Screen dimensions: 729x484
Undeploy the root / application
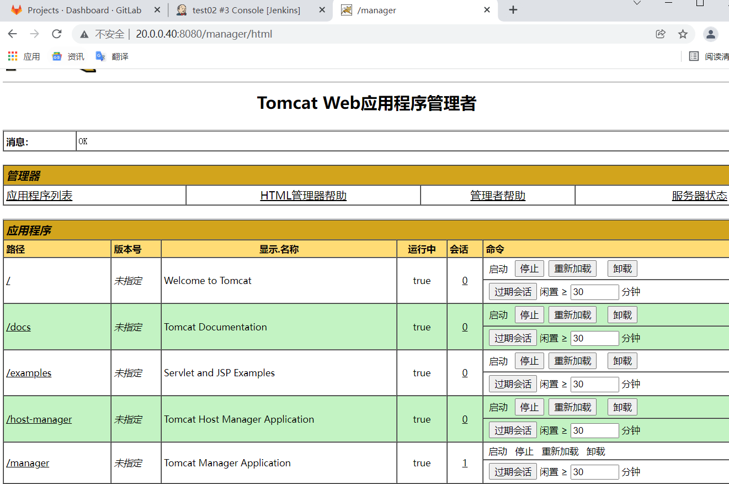(x=622, y=269)
